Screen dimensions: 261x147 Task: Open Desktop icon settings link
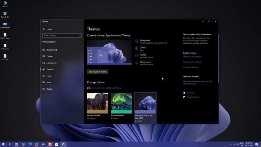(x=192, y=57)
